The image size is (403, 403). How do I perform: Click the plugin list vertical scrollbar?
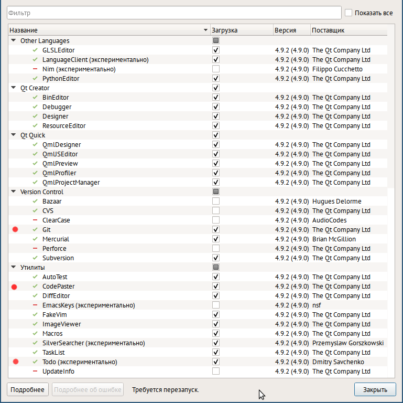[391, 201]
